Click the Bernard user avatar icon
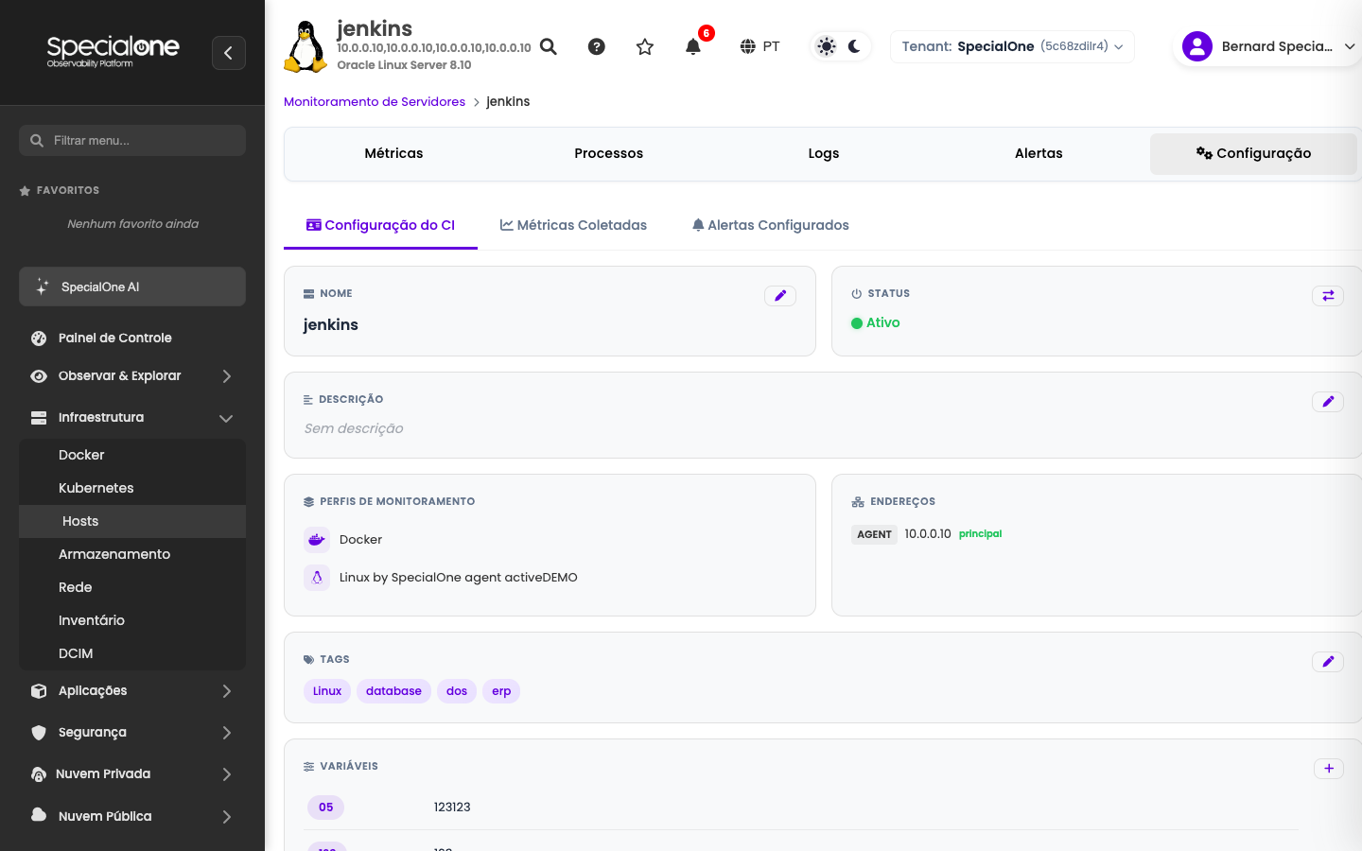The height and width of the screenshot is (851, 1362). pos(1197,46)
